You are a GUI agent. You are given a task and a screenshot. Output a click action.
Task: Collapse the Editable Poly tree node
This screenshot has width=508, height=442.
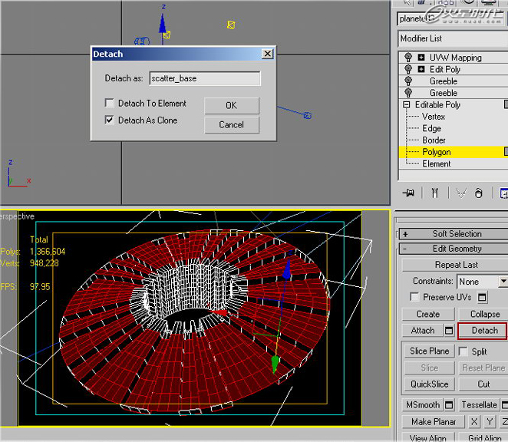tap(407, 104)
